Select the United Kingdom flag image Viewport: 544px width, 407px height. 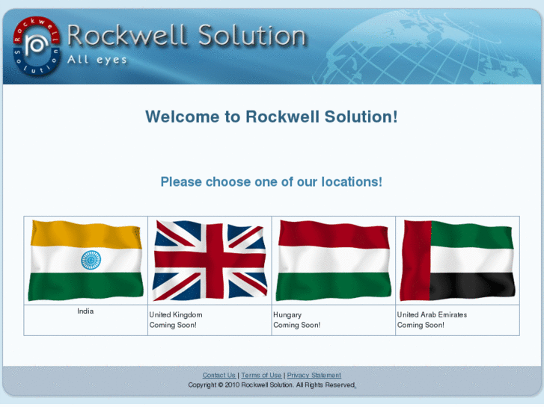click(210, 261)
